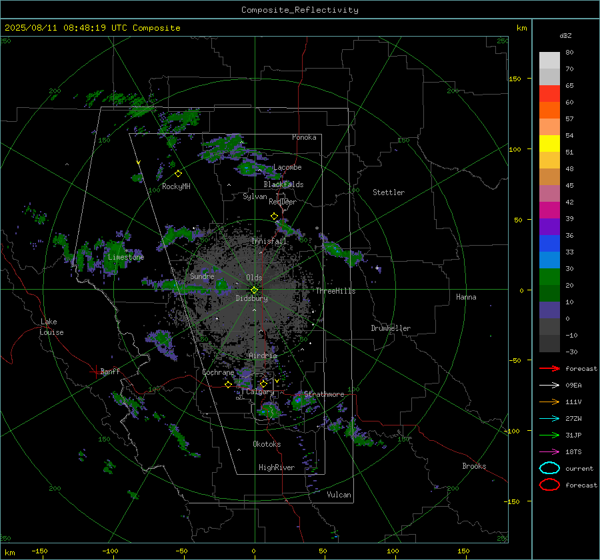
Task: Click the HighRiver city label
Action: (277, 467)
